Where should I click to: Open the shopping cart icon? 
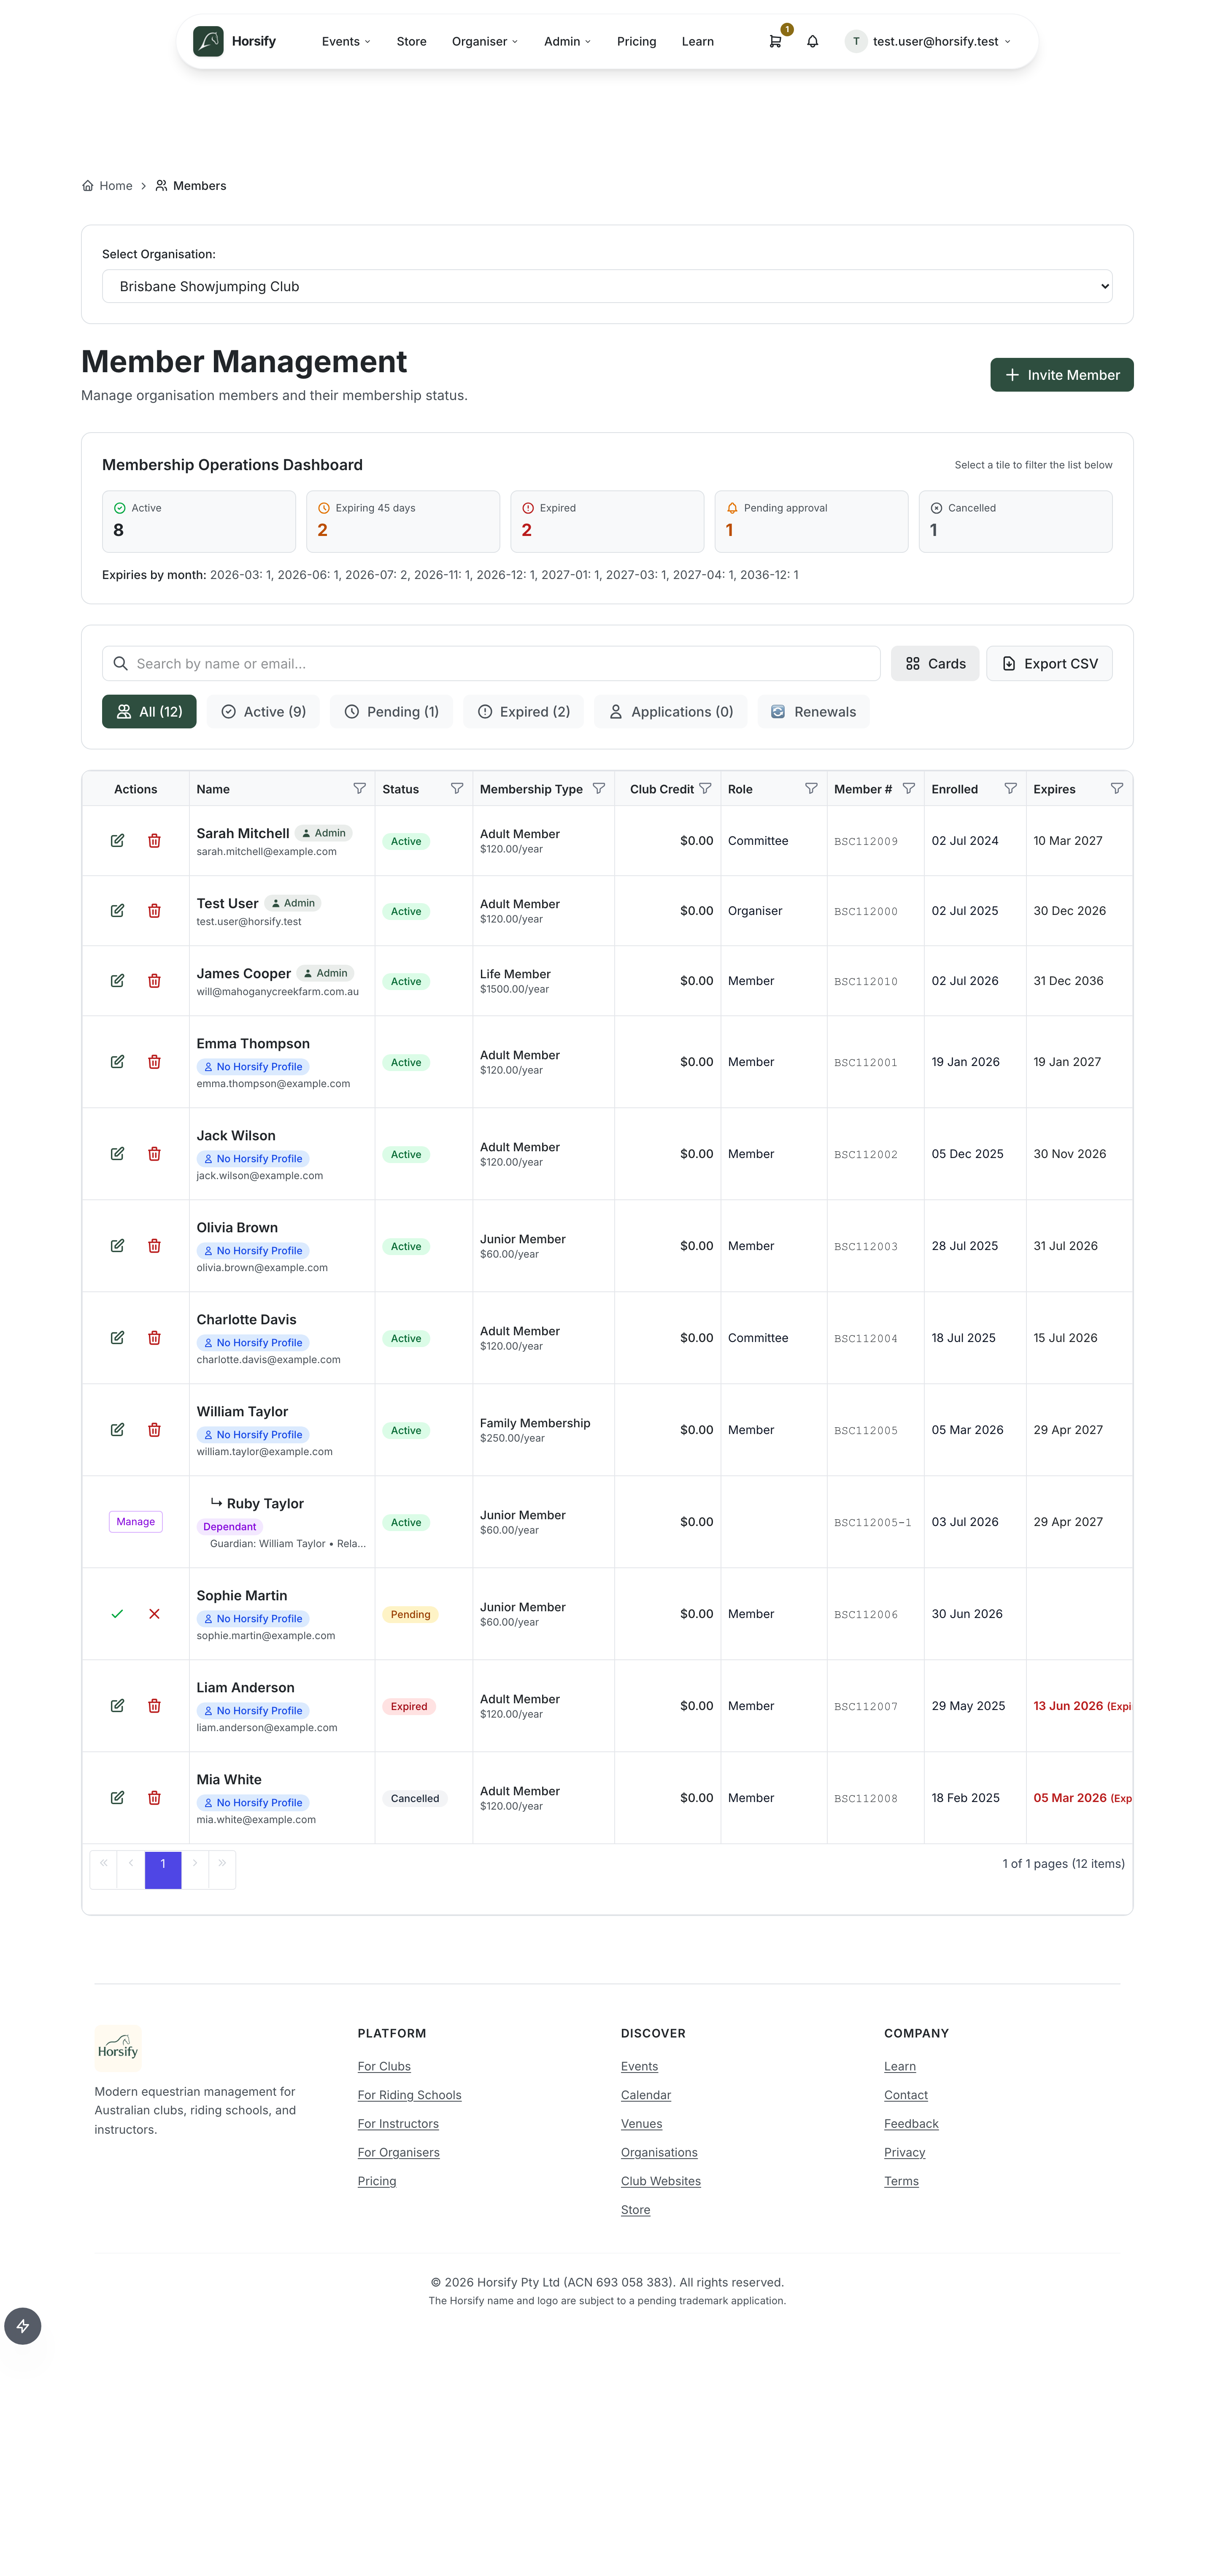click(x=775, y=41)
